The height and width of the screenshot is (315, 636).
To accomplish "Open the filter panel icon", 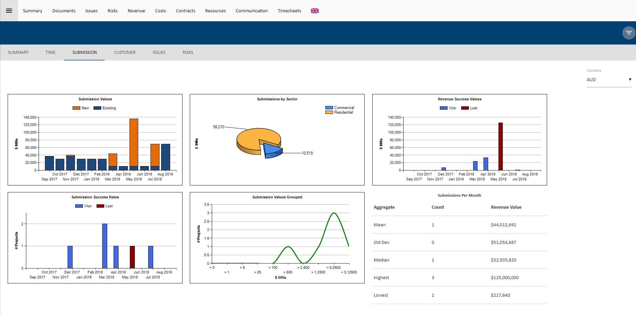I will [628, 33].
